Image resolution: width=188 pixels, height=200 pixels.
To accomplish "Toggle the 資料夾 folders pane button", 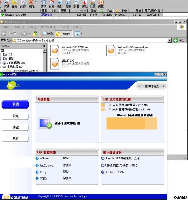I will click(x=63, y=34).
